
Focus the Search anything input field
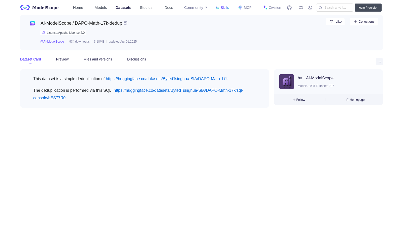click(335, 8)
